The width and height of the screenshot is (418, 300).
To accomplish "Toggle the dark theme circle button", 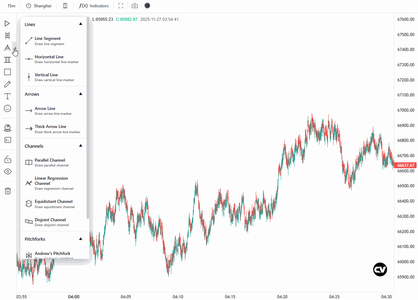I will click(x=147, y=6).
